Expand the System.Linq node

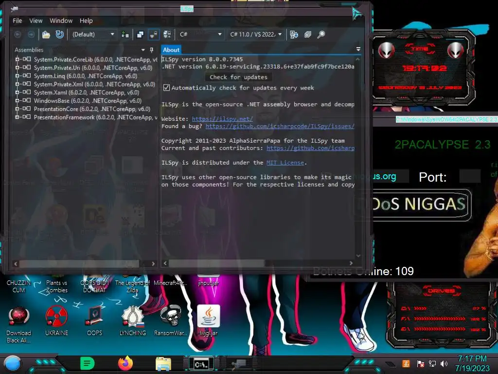(17, 75)
